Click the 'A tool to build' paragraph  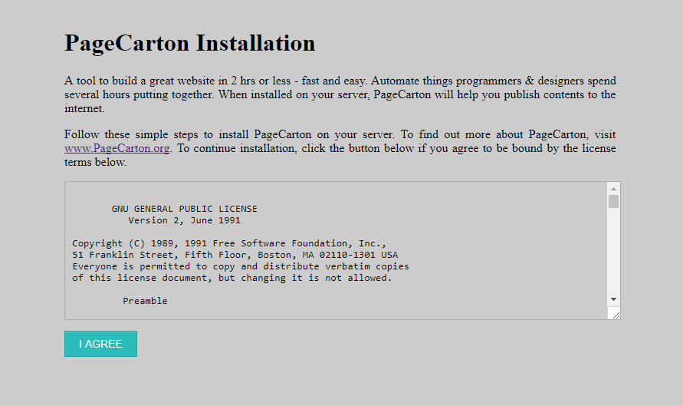(340, 94)
